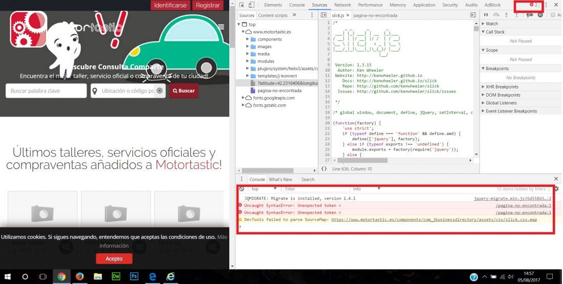Click the Windows Start button
Viewport: 563px width, 284px height.
coord(7,277)
